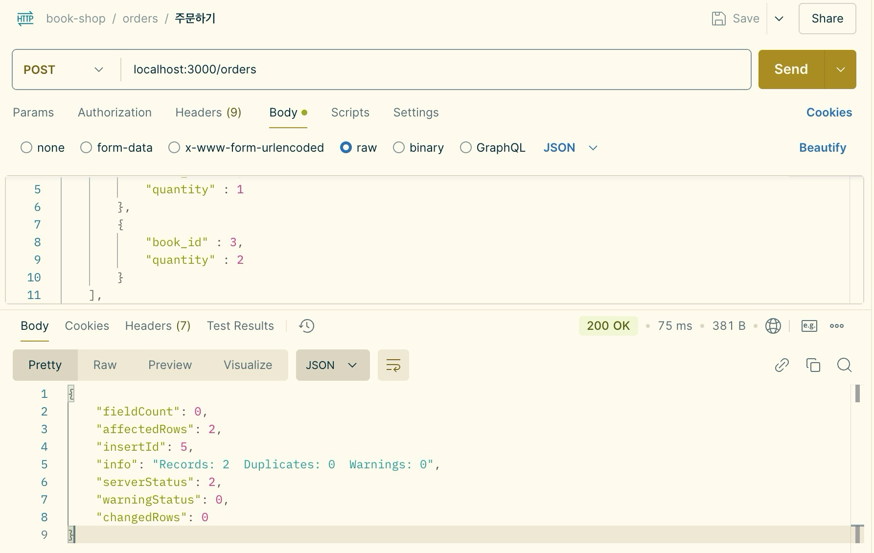The width and height of the screenshot is (874, 553).
Task: Click the 주문하기 request name
Action: 195,19
